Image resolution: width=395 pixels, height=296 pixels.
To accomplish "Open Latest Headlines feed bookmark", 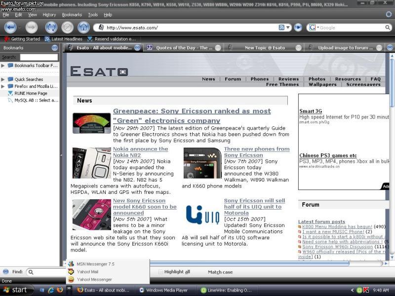I will [x=64, y=39].
